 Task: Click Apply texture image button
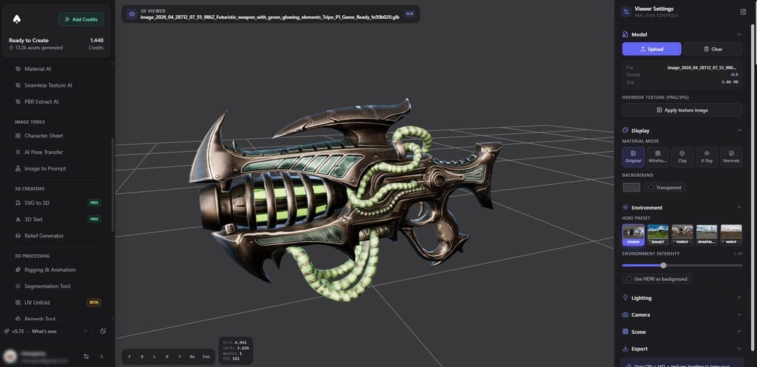pyautogui.click(x=682, y=110)
